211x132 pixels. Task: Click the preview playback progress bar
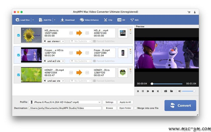pyautogui.click(x=166, y=84)
